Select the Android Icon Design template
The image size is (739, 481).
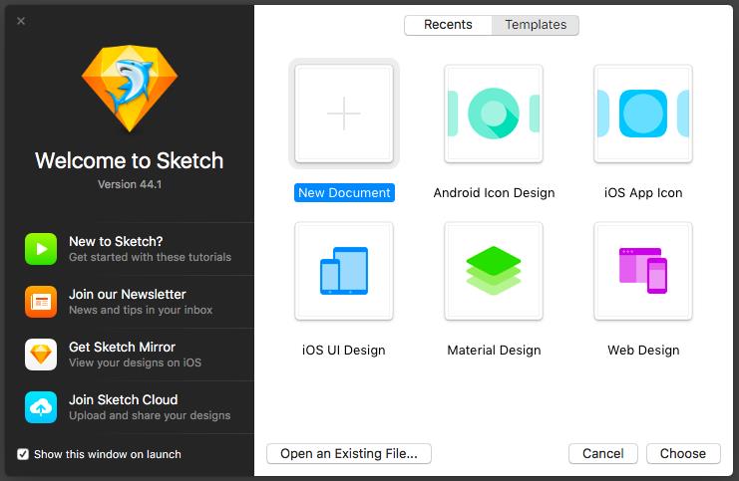point(494,114)
